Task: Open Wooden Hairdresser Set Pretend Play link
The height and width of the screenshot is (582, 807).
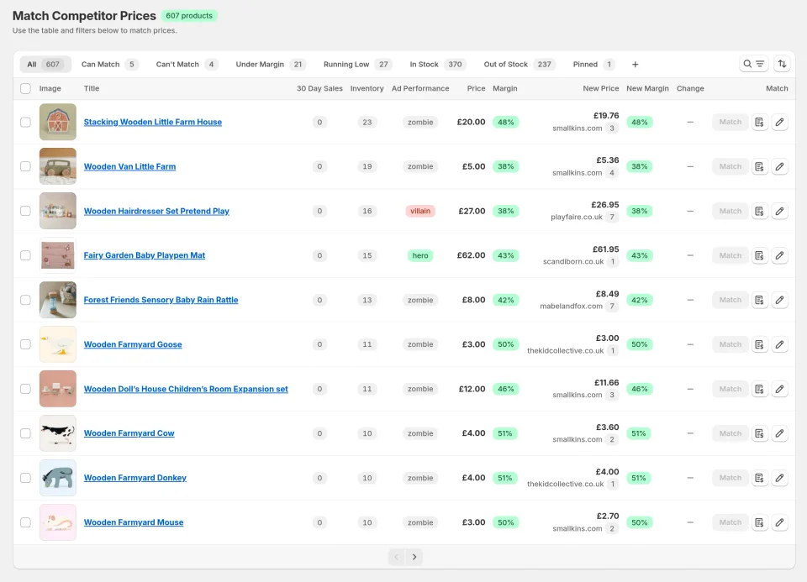Action: [156, 211]
